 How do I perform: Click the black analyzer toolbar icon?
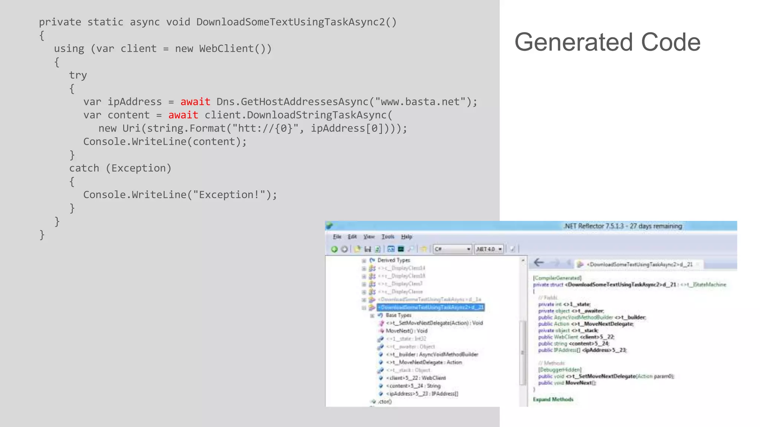click(401, 249)
